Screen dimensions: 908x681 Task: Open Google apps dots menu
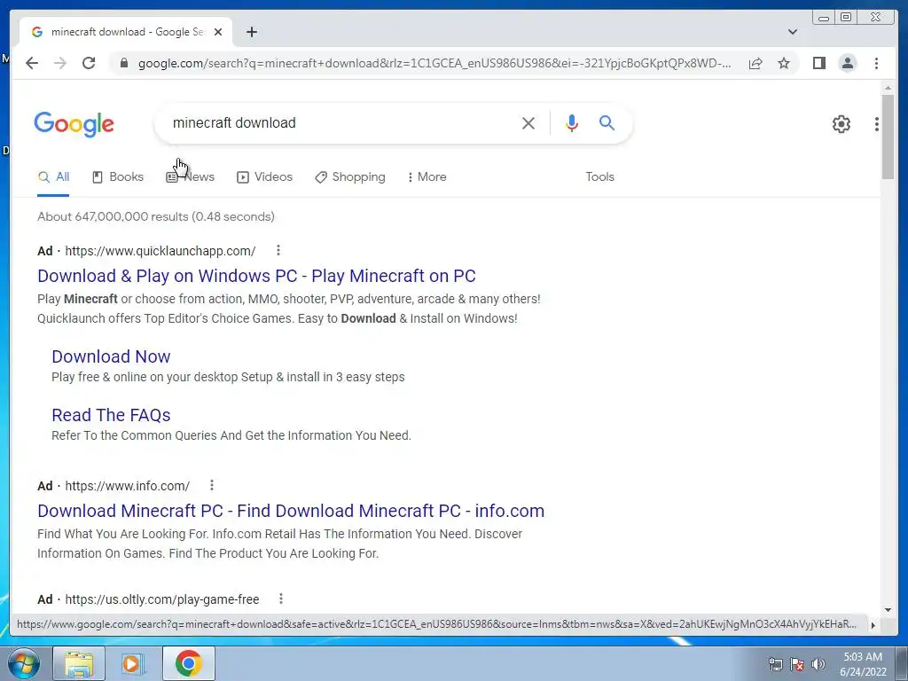point(877,123)
